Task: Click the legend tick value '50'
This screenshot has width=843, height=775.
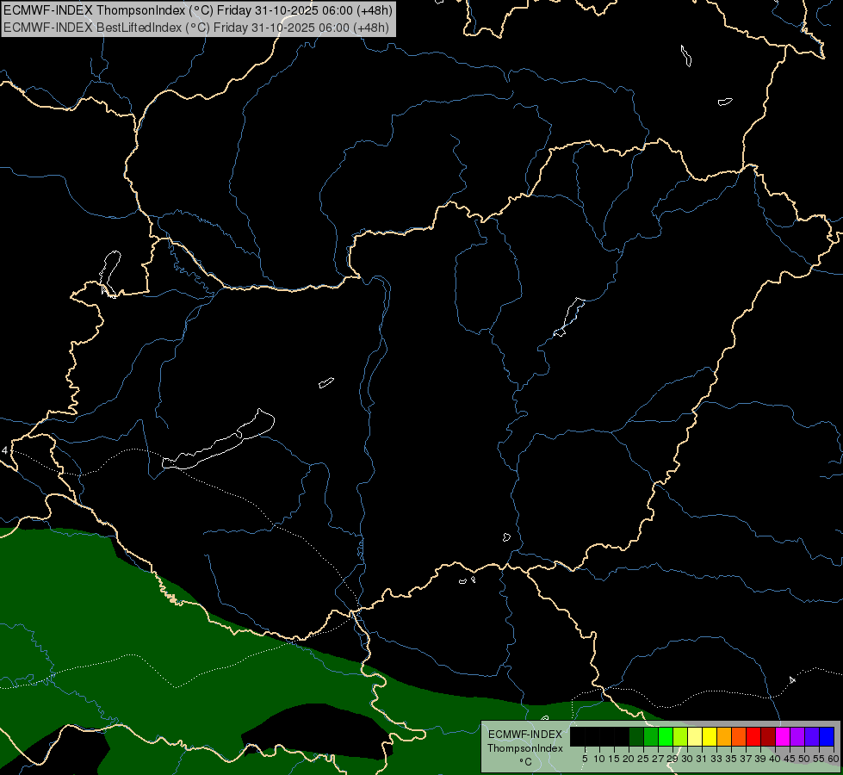Action: (804, 759)
